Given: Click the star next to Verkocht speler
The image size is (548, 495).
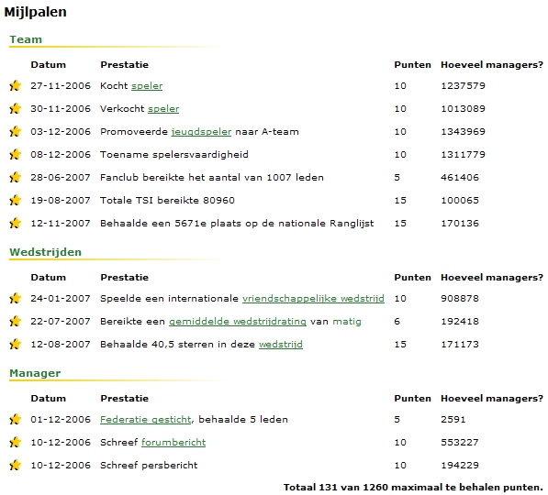Looking at the screenshot, I should point(15,108).
